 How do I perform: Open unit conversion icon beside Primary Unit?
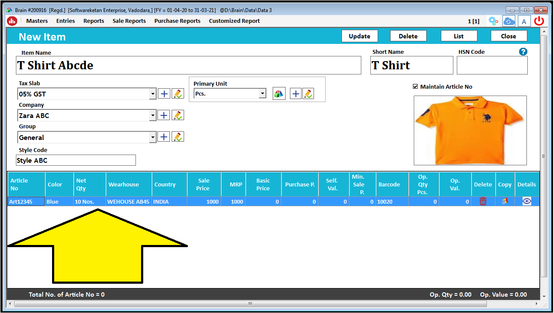pyautogui.click(x=279, y=93)
